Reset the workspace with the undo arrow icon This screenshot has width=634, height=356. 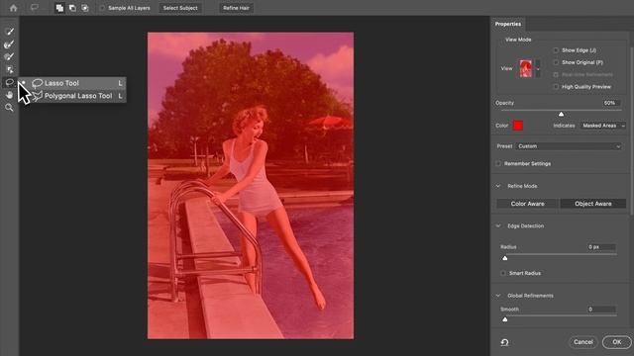[x=504, y=342]
